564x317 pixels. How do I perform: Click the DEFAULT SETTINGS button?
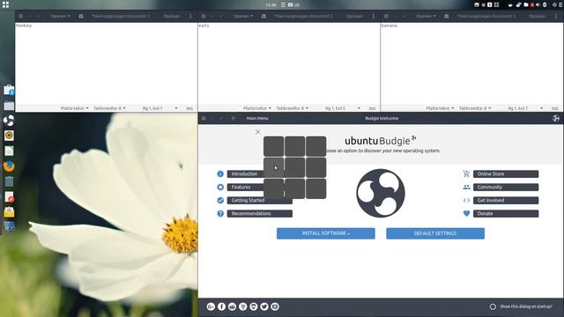pos(435,233)
